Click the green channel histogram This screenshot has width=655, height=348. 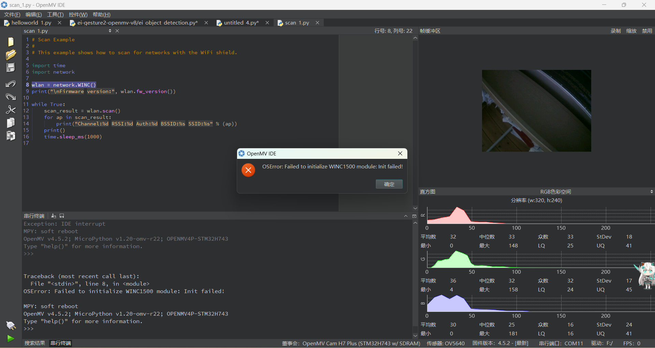point(540,259)
